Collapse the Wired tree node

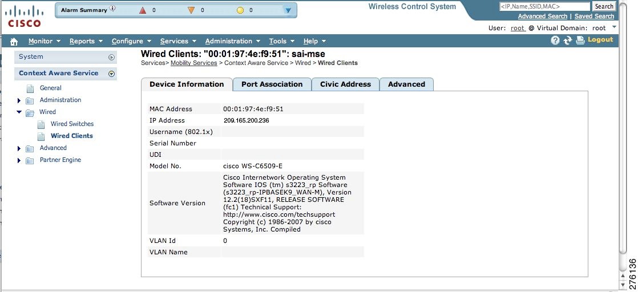19,112
